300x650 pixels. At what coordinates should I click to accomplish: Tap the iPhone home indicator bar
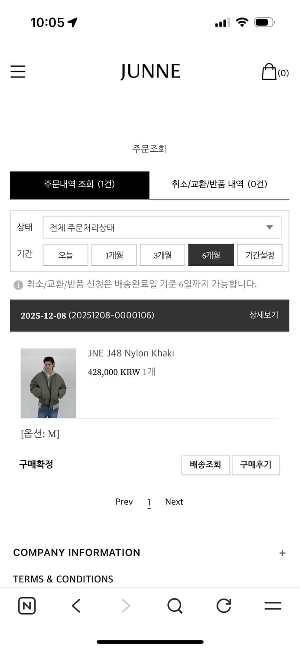pyautogui.click(x=150, y=641)
